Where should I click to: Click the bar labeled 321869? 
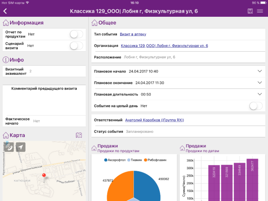[226, 183]
